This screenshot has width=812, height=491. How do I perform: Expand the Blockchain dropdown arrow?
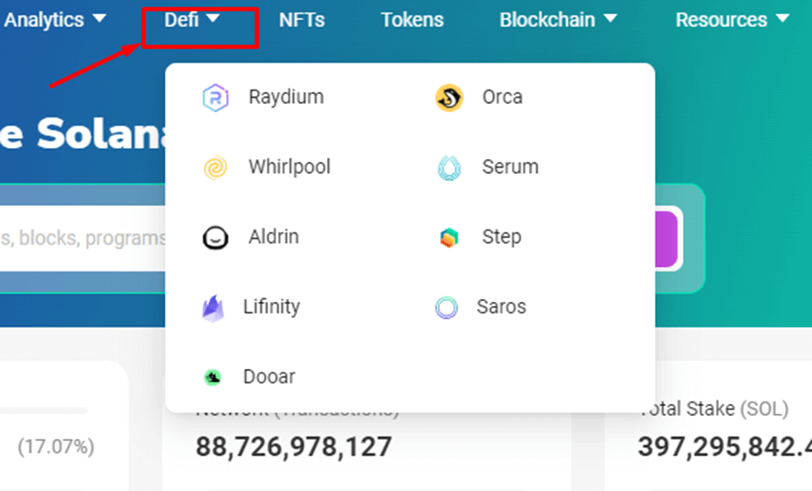click(x=610, y=19)
